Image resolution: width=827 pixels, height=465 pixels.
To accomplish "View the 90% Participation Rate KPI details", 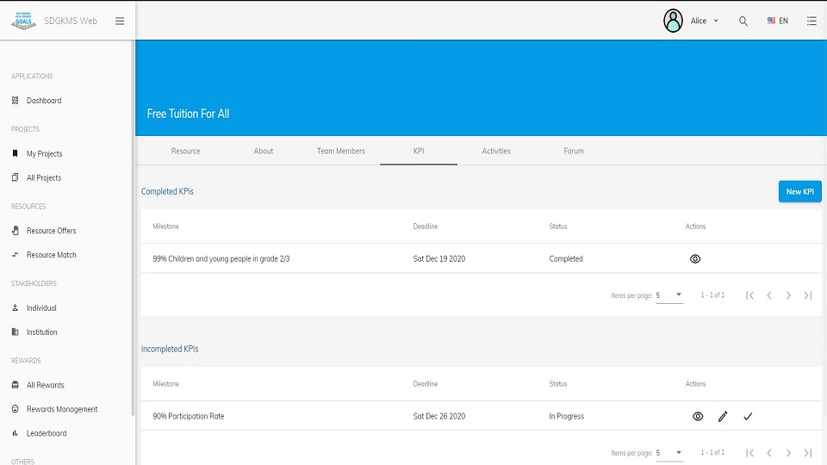I will [x=698, y=417].
